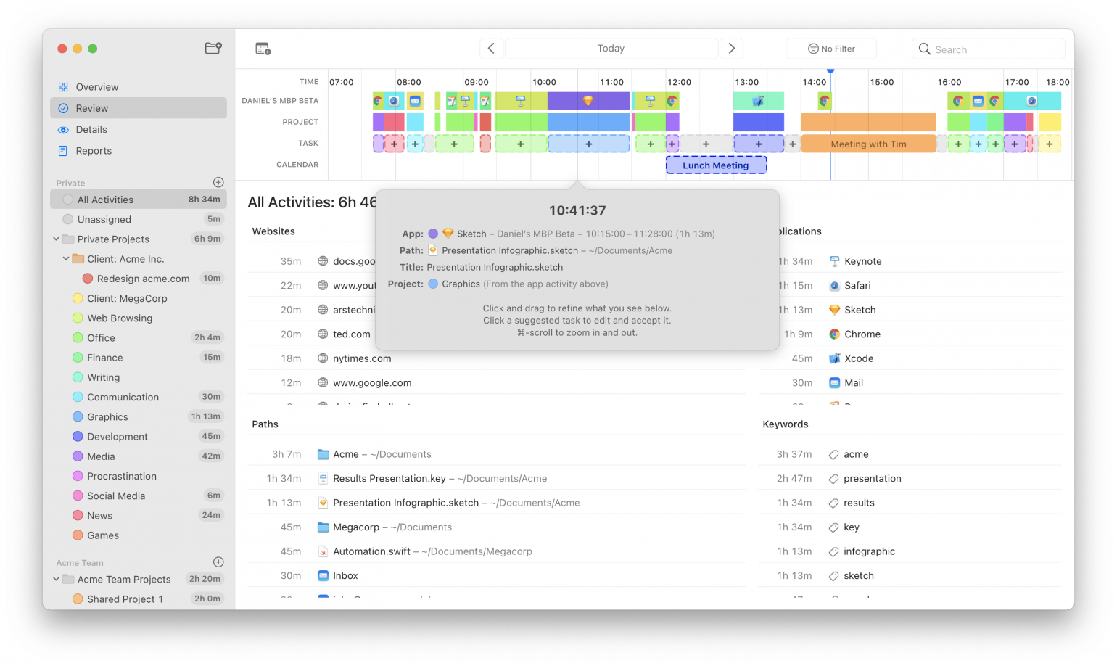Click the add-entry calendar icon in the toolbar

[263, 49]
